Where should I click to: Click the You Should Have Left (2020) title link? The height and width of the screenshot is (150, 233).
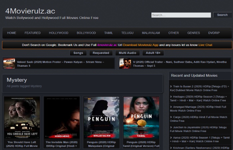click(x=22, y=144)
